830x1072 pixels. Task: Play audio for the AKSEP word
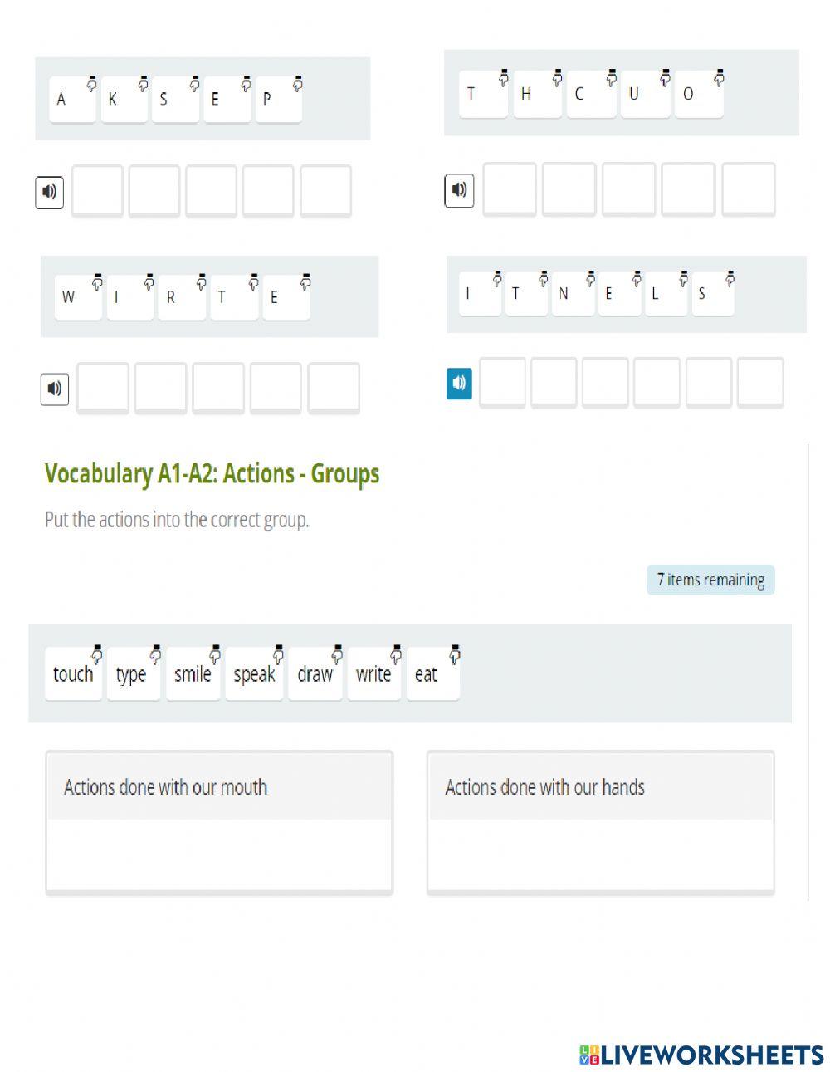coord(50,192)
